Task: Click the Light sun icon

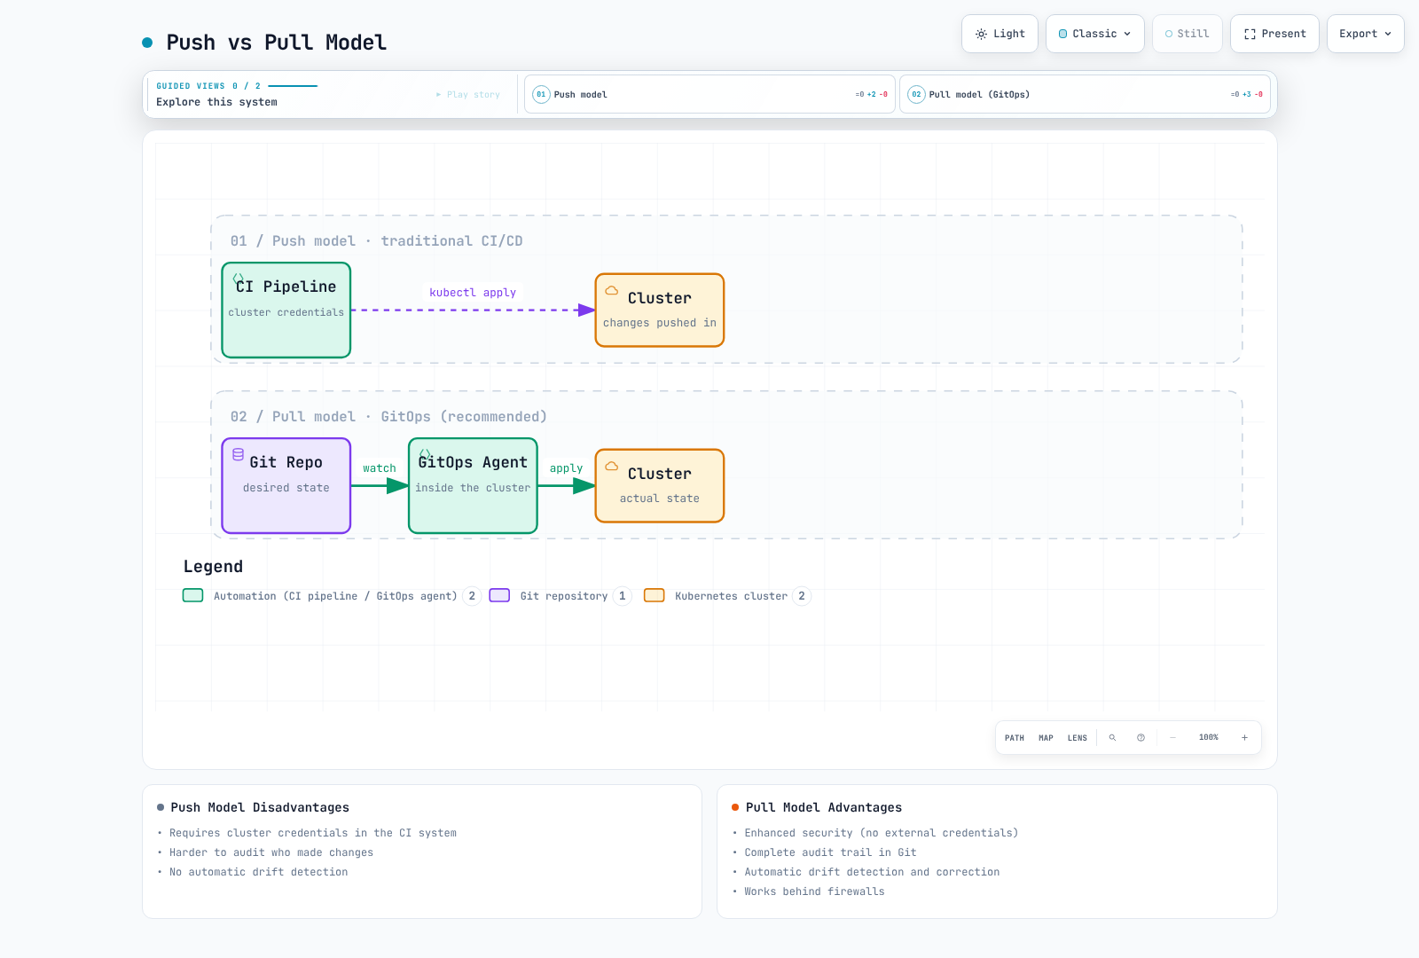Action: (x=981, y=34)
